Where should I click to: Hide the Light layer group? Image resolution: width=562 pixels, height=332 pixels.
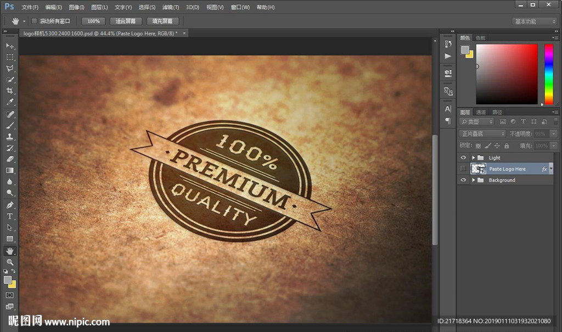point(463,158)
